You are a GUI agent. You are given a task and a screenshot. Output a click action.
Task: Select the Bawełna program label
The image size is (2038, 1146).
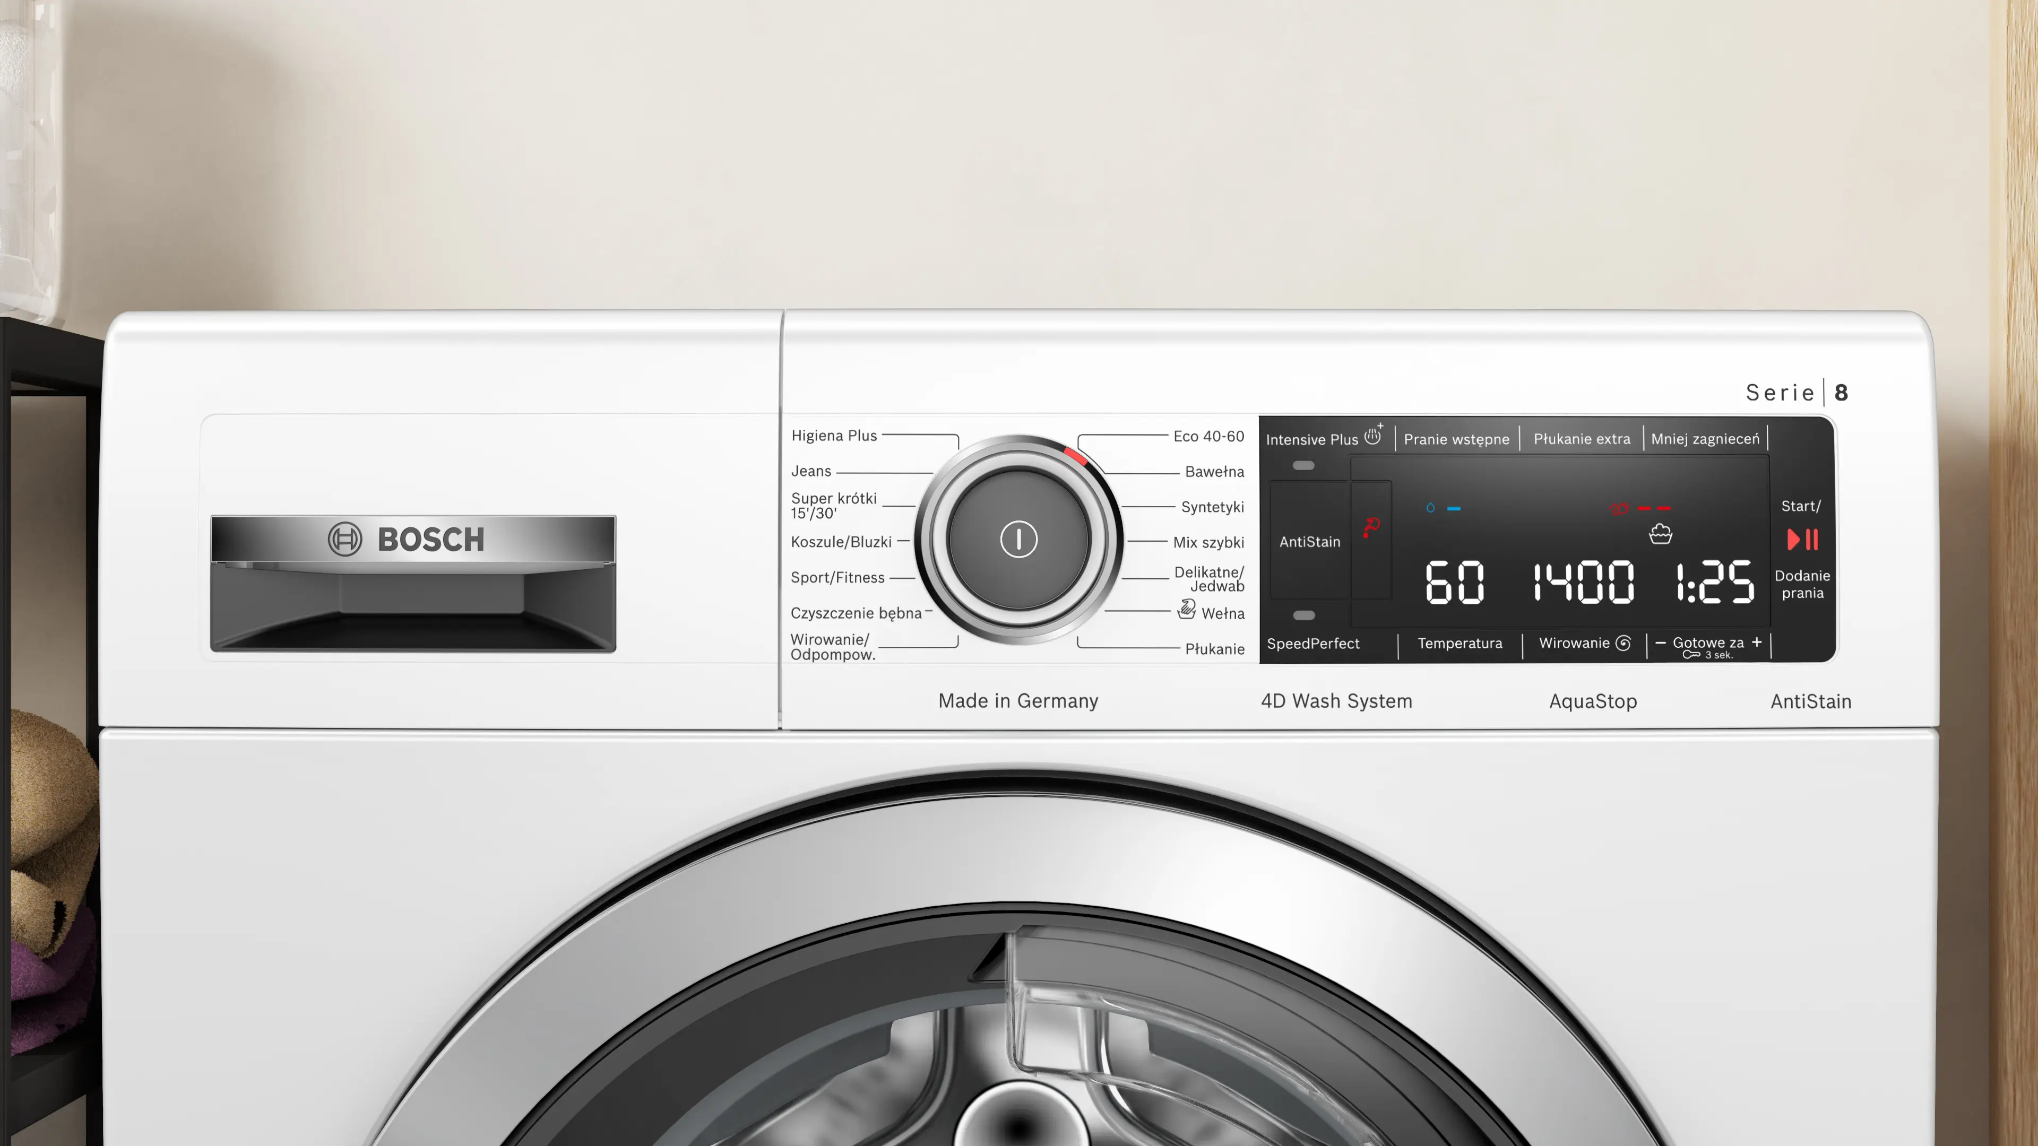point(1214,471)
